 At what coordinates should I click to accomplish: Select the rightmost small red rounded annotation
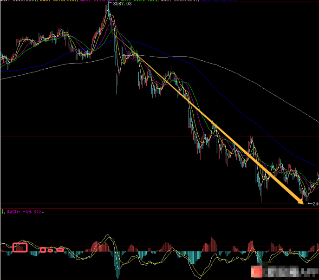pos(59,250)
